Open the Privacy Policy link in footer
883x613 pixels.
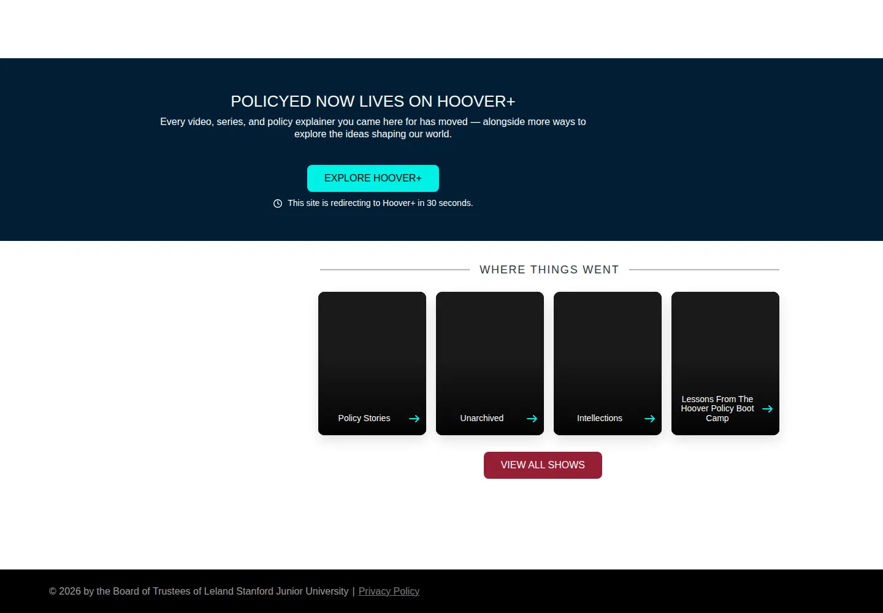pyautogui.click(x=389, y=592)
